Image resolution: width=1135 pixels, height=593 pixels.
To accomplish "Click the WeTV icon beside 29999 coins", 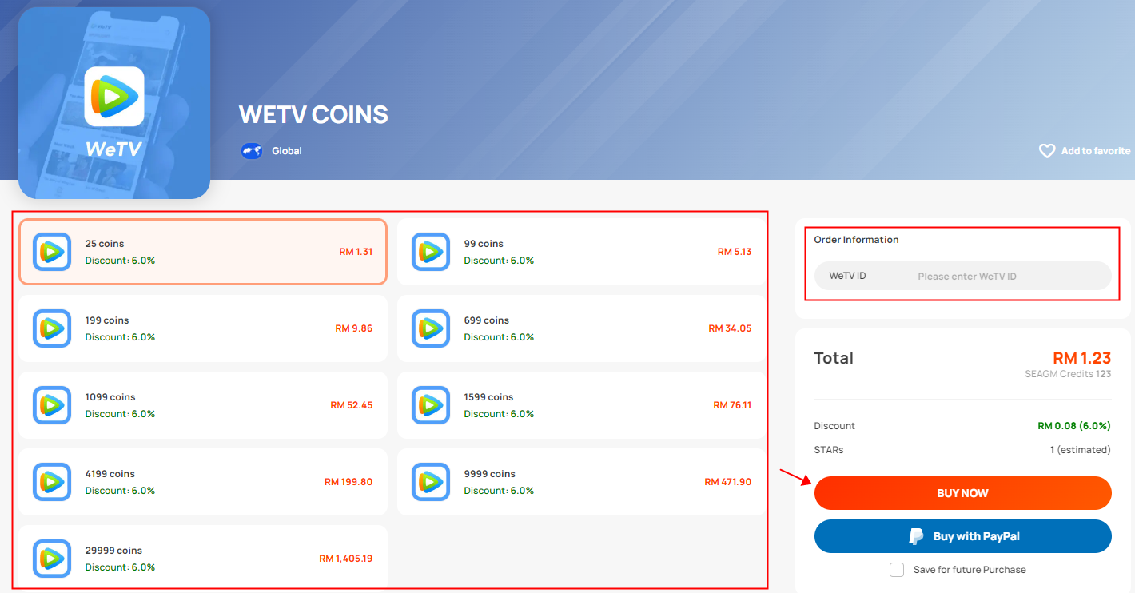I will click(x=52, y=559).
